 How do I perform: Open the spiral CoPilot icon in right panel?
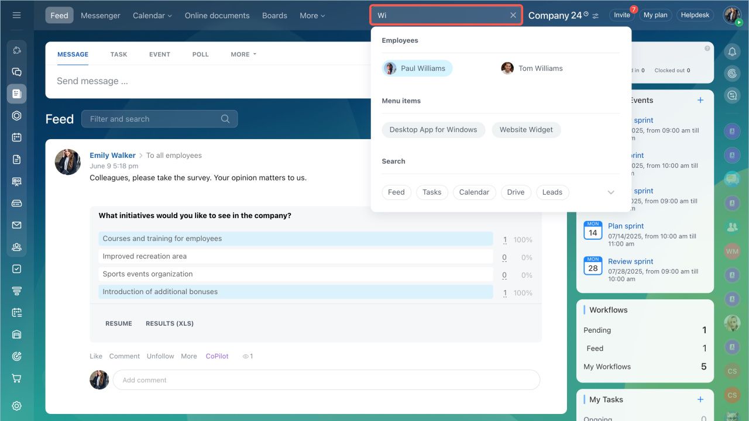point(732,74)
